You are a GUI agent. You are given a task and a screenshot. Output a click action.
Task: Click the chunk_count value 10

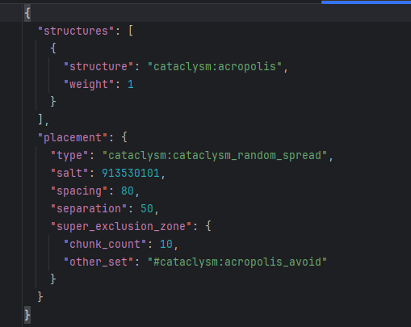click(x=166, y=244)
